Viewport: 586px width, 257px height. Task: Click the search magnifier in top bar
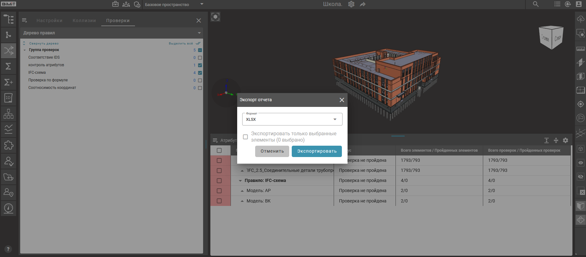click(536, 4)
